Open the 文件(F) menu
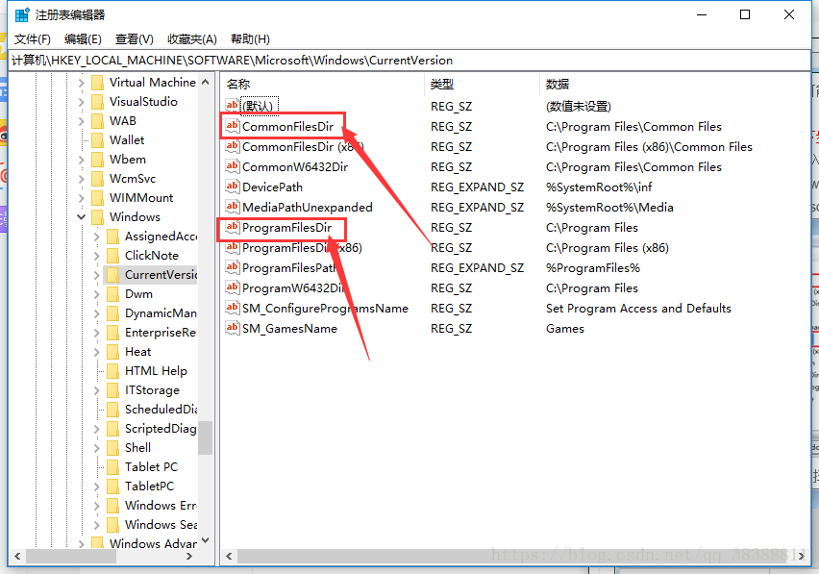The width and height of the screenshot is (819, 574). (33, 39)
